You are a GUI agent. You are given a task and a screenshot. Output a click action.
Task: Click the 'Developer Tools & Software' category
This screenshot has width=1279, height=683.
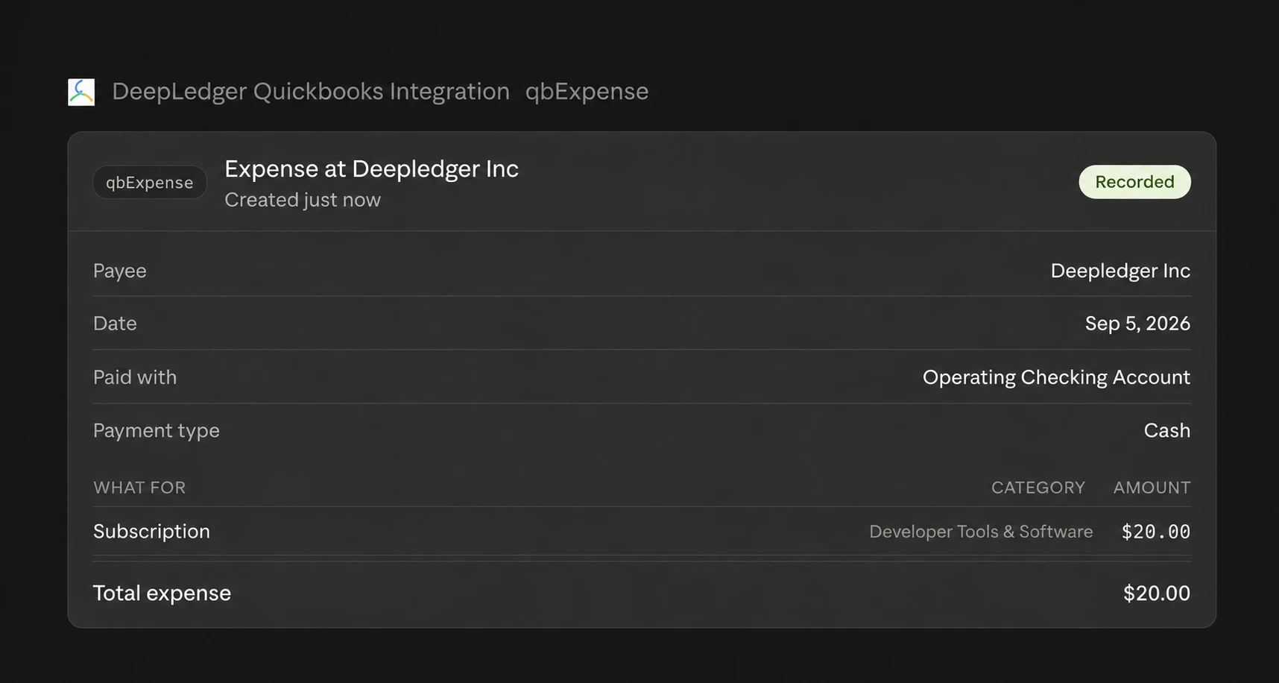point(981,532)
